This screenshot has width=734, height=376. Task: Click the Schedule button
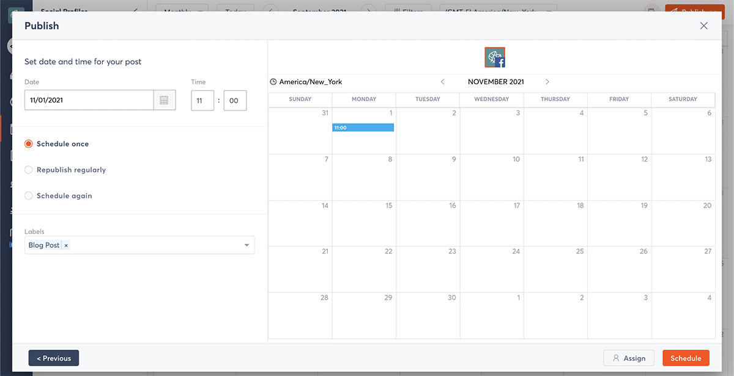(686, 358)
